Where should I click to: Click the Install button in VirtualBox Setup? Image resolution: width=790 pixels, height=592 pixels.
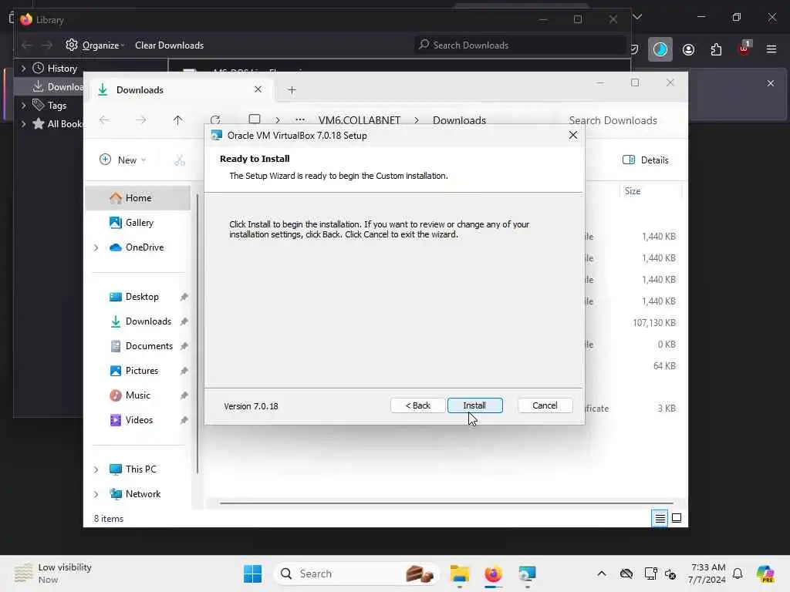(x=474, y=405)
